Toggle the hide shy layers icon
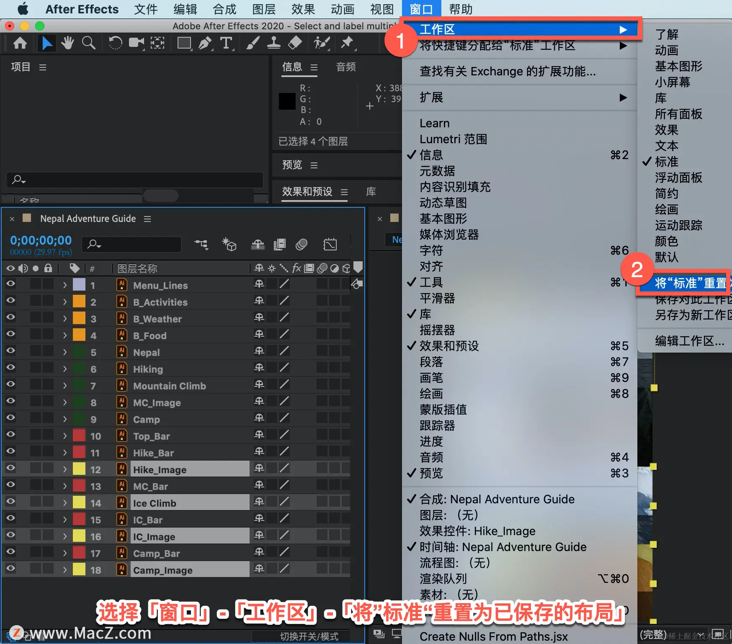The height and width of the screenshot is (644, 732). [258, 244]
